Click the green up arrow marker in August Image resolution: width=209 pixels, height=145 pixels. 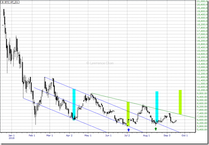click(x=156, y=129)
